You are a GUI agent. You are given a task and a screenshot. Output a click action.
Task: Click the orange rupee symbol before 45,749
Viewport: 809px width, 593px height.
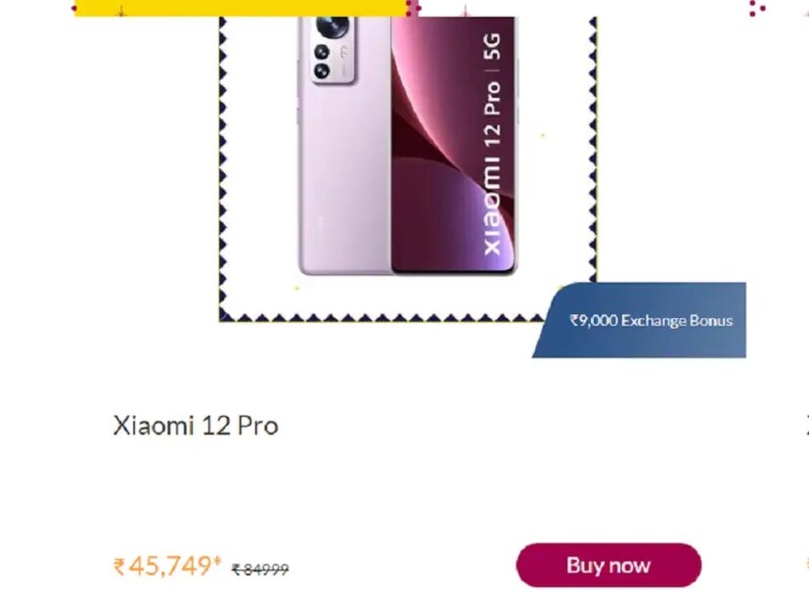coord(118,567)
